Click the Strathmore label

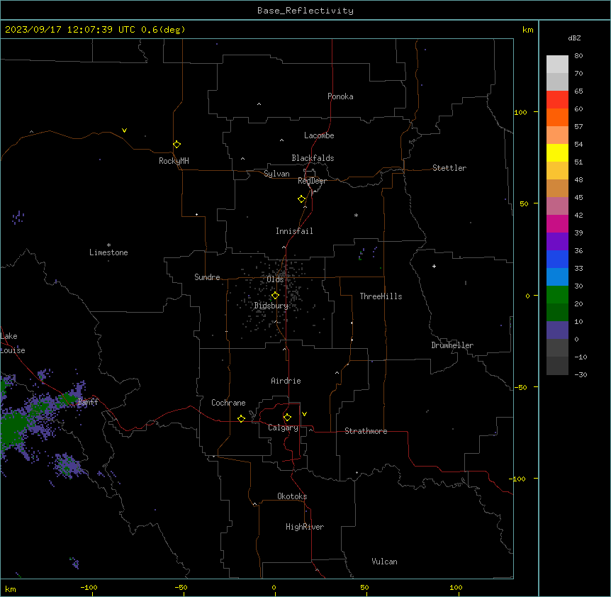[x=366, y=431]
